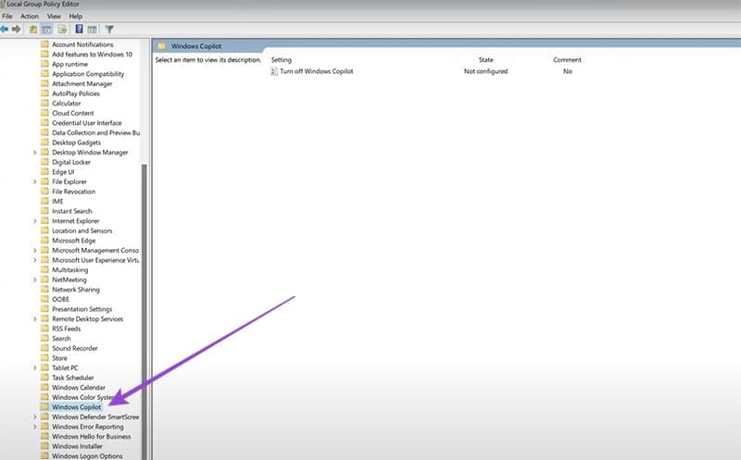
Task: Click the Setting column header
Action: 282,60
